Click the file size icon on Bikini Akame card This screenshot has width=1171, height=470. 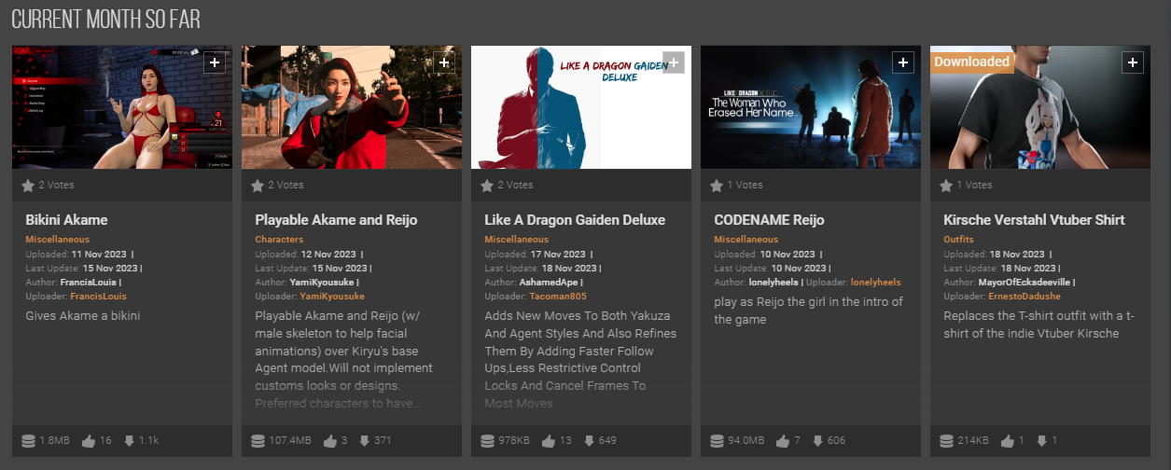(28, 440)
